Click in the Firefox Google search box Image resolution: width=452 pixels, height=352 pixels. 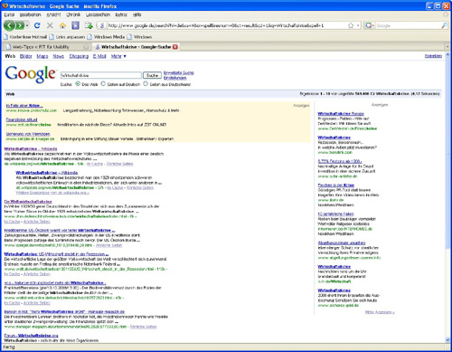(408, 25)
